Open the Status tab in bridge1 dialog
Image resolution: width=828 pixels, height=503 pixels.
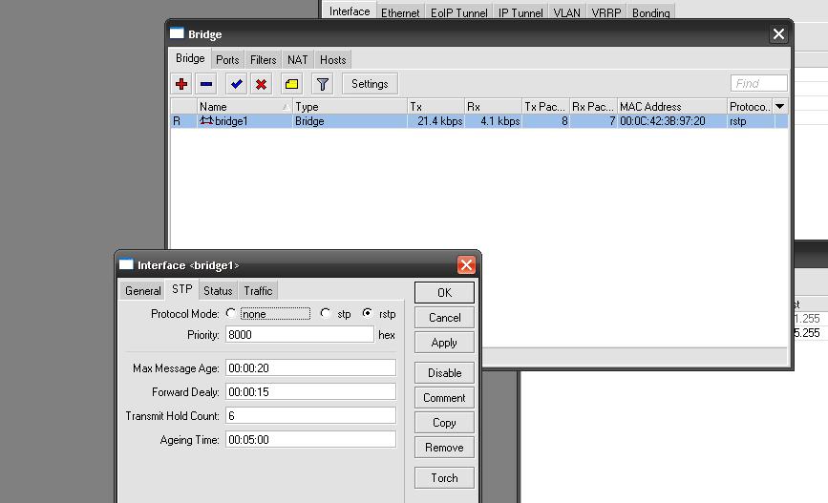[217, 290]
